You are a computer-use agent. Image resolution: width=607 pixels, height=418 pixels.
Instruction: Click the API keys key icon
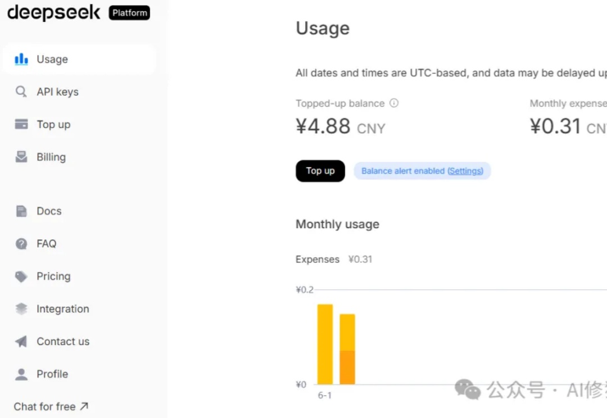(21, 92)
